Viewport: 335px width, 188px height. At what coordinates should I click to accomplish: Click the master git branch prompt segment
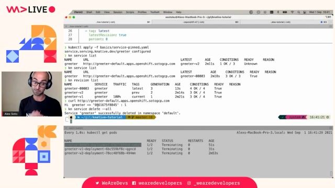(140, 117)
